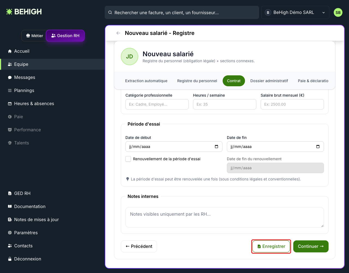Click the Enregistrer button
The image size is (349, 273).
(271, 247)
